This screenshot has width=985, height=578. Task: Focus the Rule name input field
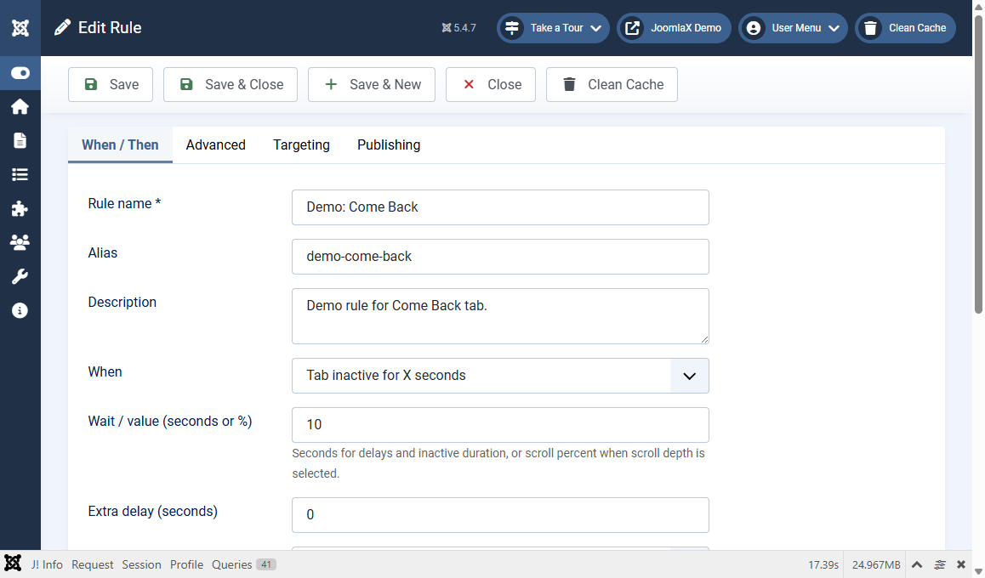[x=501, y=207]
